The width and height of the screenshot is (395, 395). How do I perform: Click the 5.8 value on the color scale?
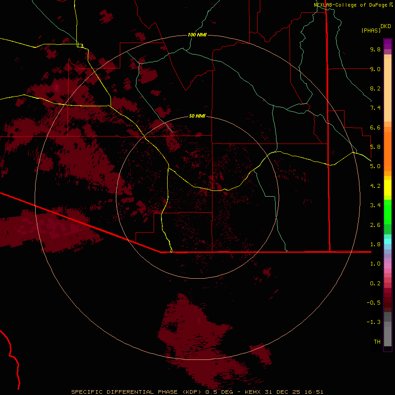(x=375, y=147)
